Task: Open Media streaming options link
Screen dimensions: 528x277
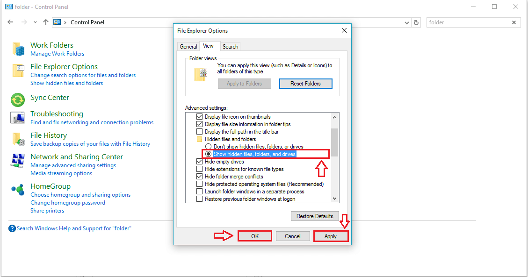Action: (x=61, y=173)
